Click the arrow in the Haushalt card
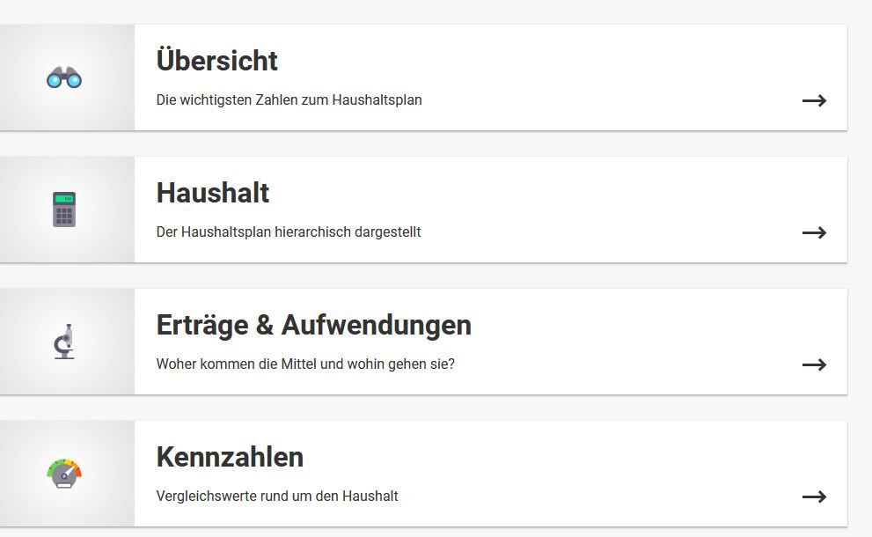This screenshot has height=537, width=872. click(x=814, y=232)
